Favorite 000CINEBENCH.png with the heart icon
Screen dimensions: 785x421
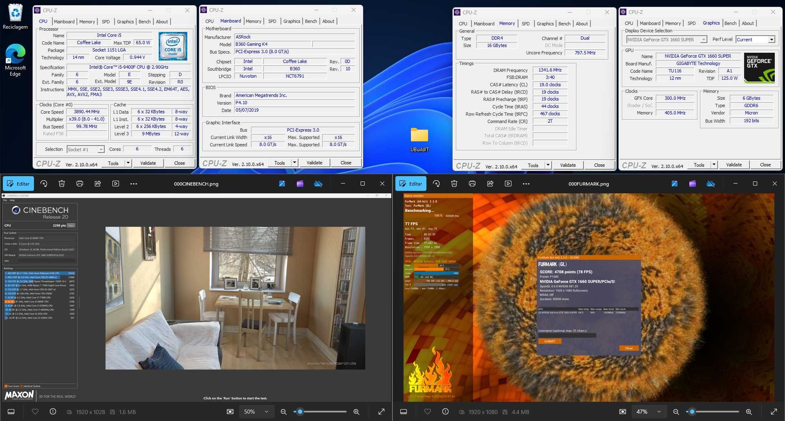tap(35, 412)
